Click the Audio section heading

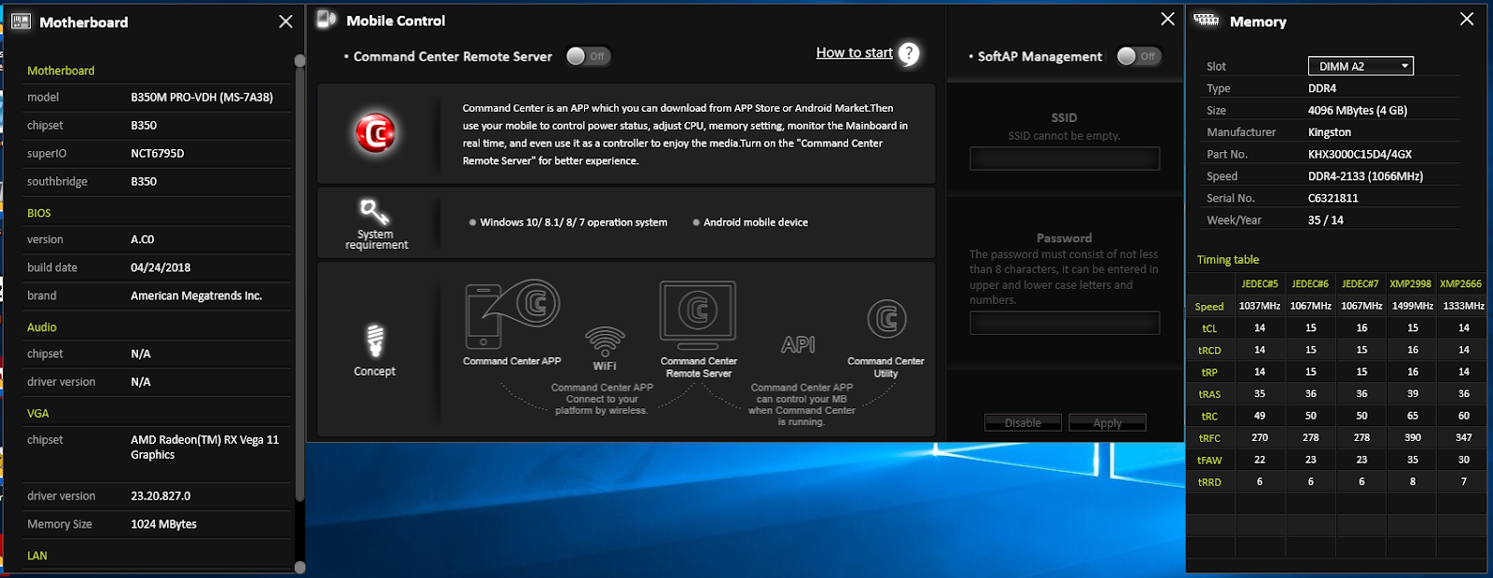tap(42, 327)
